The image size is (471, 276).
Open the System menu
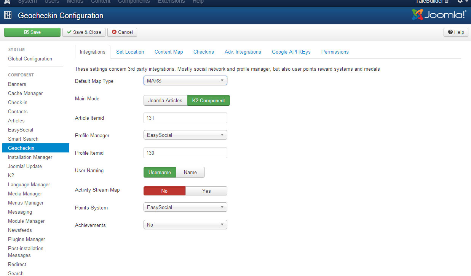[x=28, y=2]
